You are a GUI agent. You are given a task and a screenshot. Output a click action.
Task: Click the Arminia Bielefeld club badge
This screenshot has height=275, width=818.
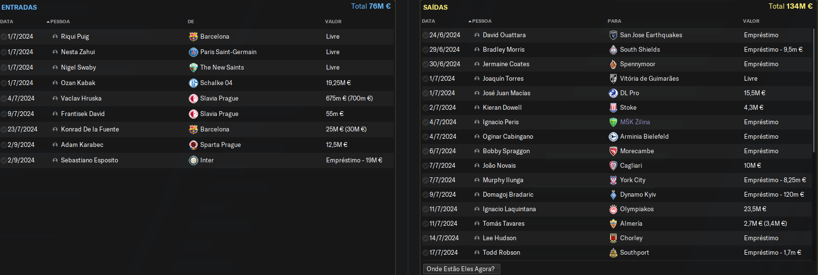tap(613, 136)
